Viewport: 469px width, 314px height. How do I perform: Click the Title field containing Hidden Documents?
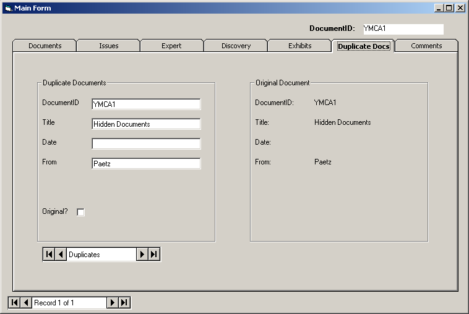146,124
